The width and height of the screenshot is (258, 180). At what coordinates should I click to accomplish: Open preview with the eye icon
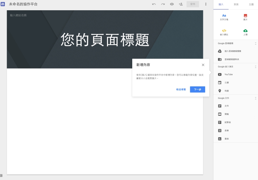point(172,4)
